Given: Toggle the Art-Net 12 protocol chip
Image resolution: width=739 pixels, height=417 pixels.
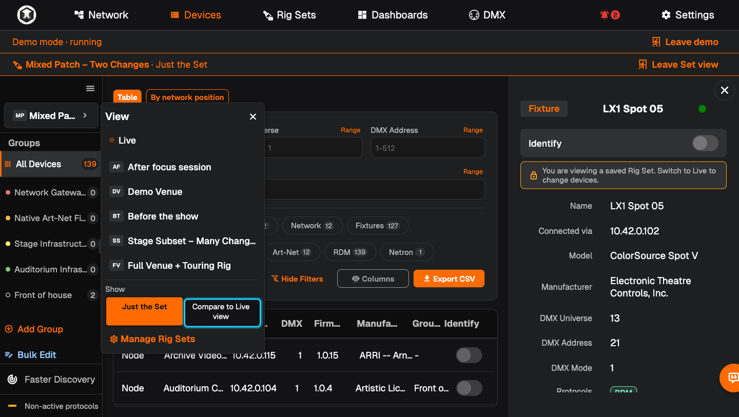Looking at the screenshot, I should tap(292, 252).
